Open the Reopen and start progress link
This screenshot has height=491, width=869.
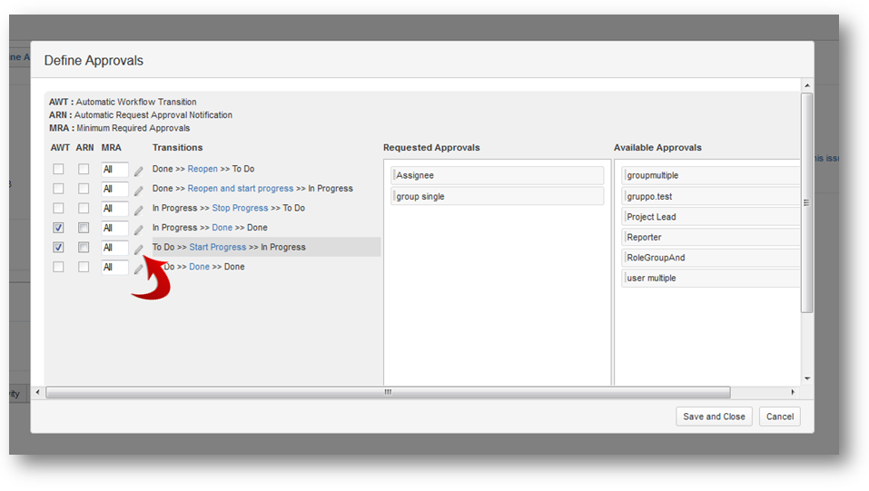[x=240, y=189]
